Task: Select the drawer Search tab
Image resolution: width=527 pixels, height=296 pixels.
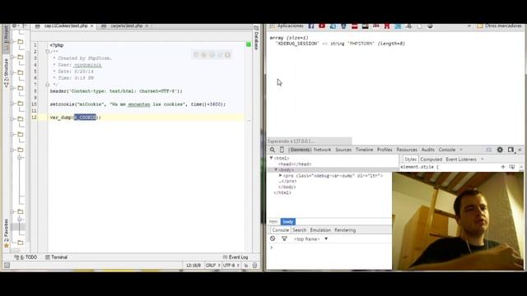Action: pyautogui.click(x=299, y=230)
